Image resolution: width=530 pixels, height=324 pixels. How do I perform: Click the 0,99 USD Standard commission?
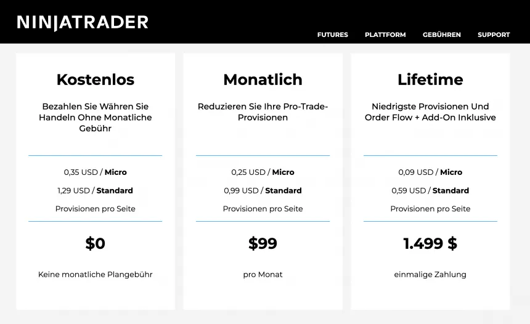click(x=263, y=191)
